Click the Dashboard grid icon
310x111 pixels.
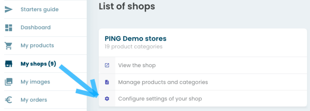pos(9,28)
